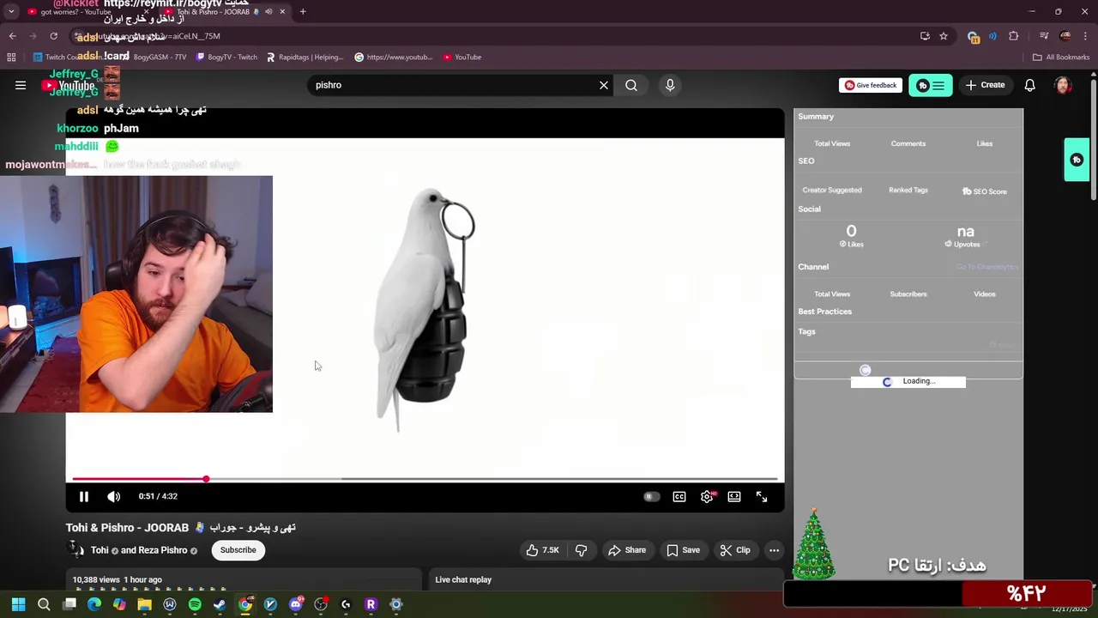Open the YouTube bookmark
This screenshot has width=1098, height=618.
click(x=462, y=58)
